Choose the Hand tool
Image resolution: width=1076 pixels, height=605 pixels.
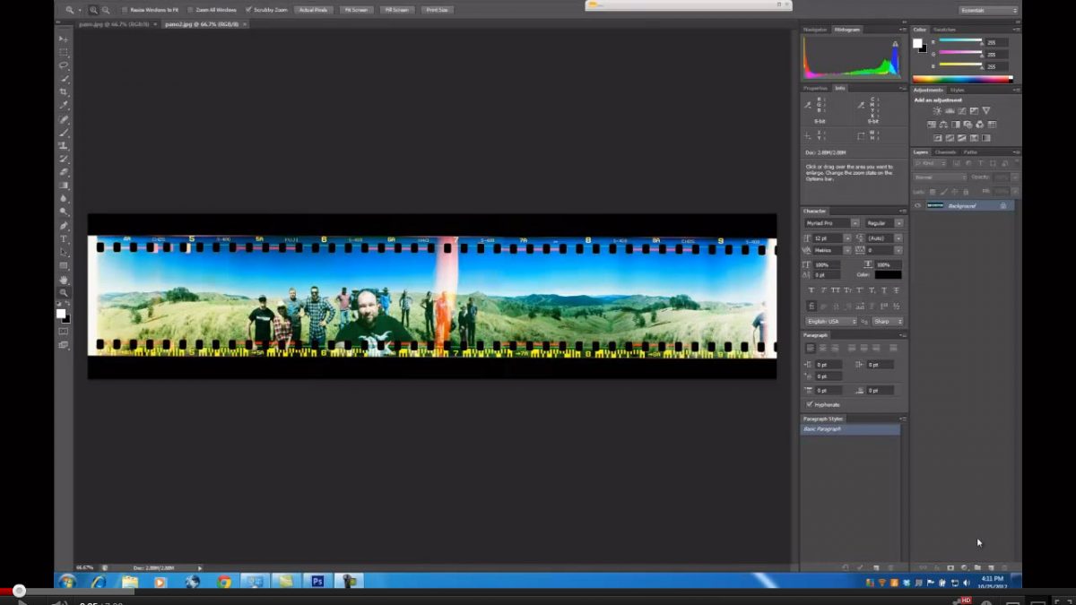64,280
